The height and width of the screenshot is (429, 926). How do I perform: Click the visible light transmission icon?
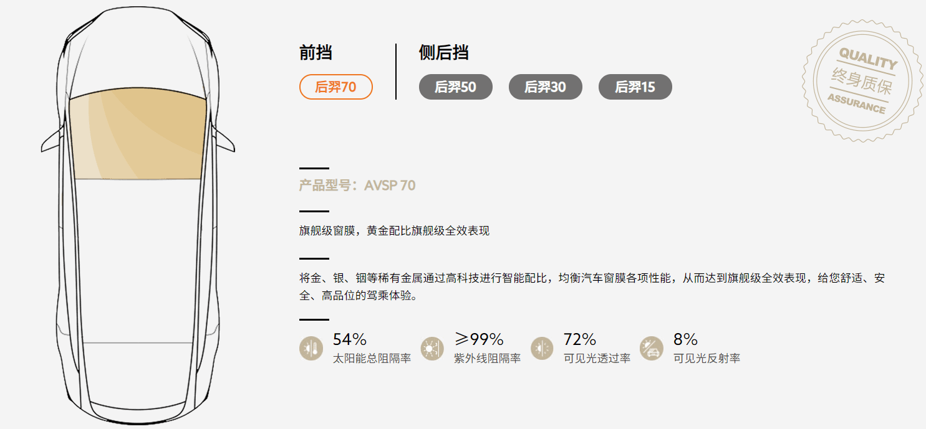pyautogui.click(x=542, y=349)
